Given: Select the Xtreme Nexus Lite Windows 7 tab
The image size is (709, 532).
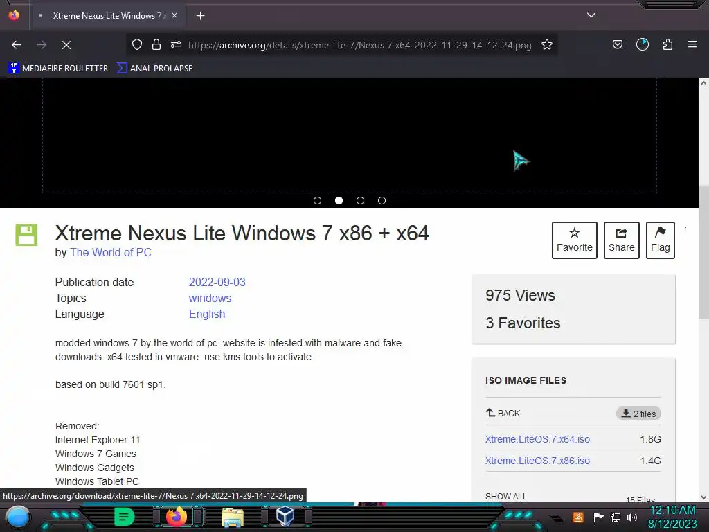Looking at the screenshot, I should (107, 16).
